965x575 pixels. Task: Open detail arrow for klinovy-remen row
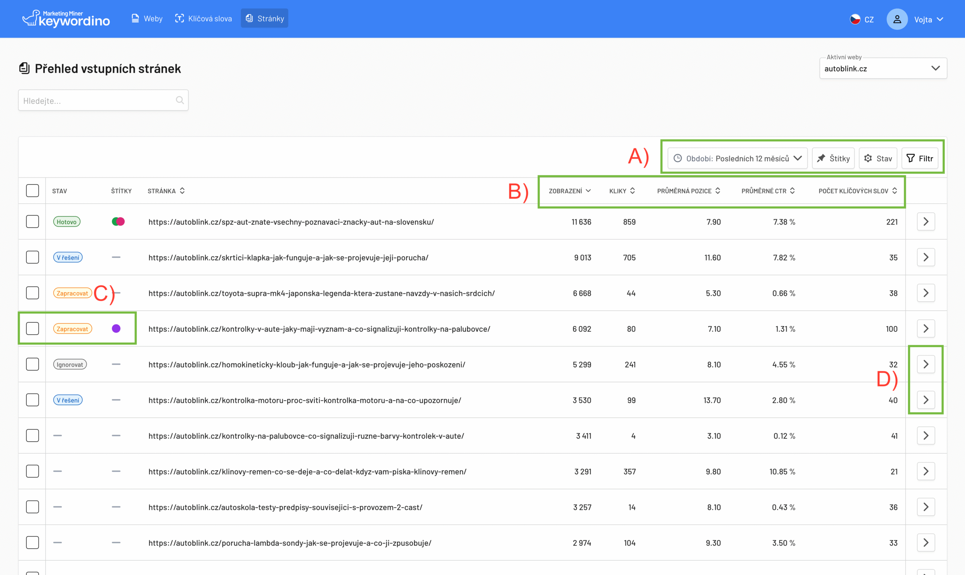point(925,471)
